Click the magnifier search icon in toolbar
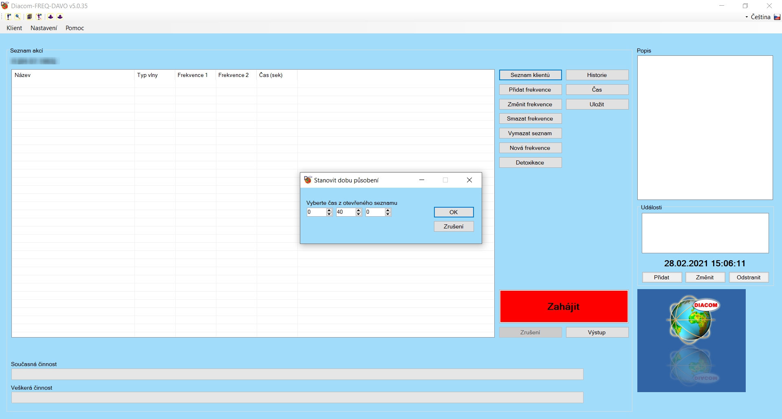Viewport: 782px width, 419px height. tap(18, 17)
